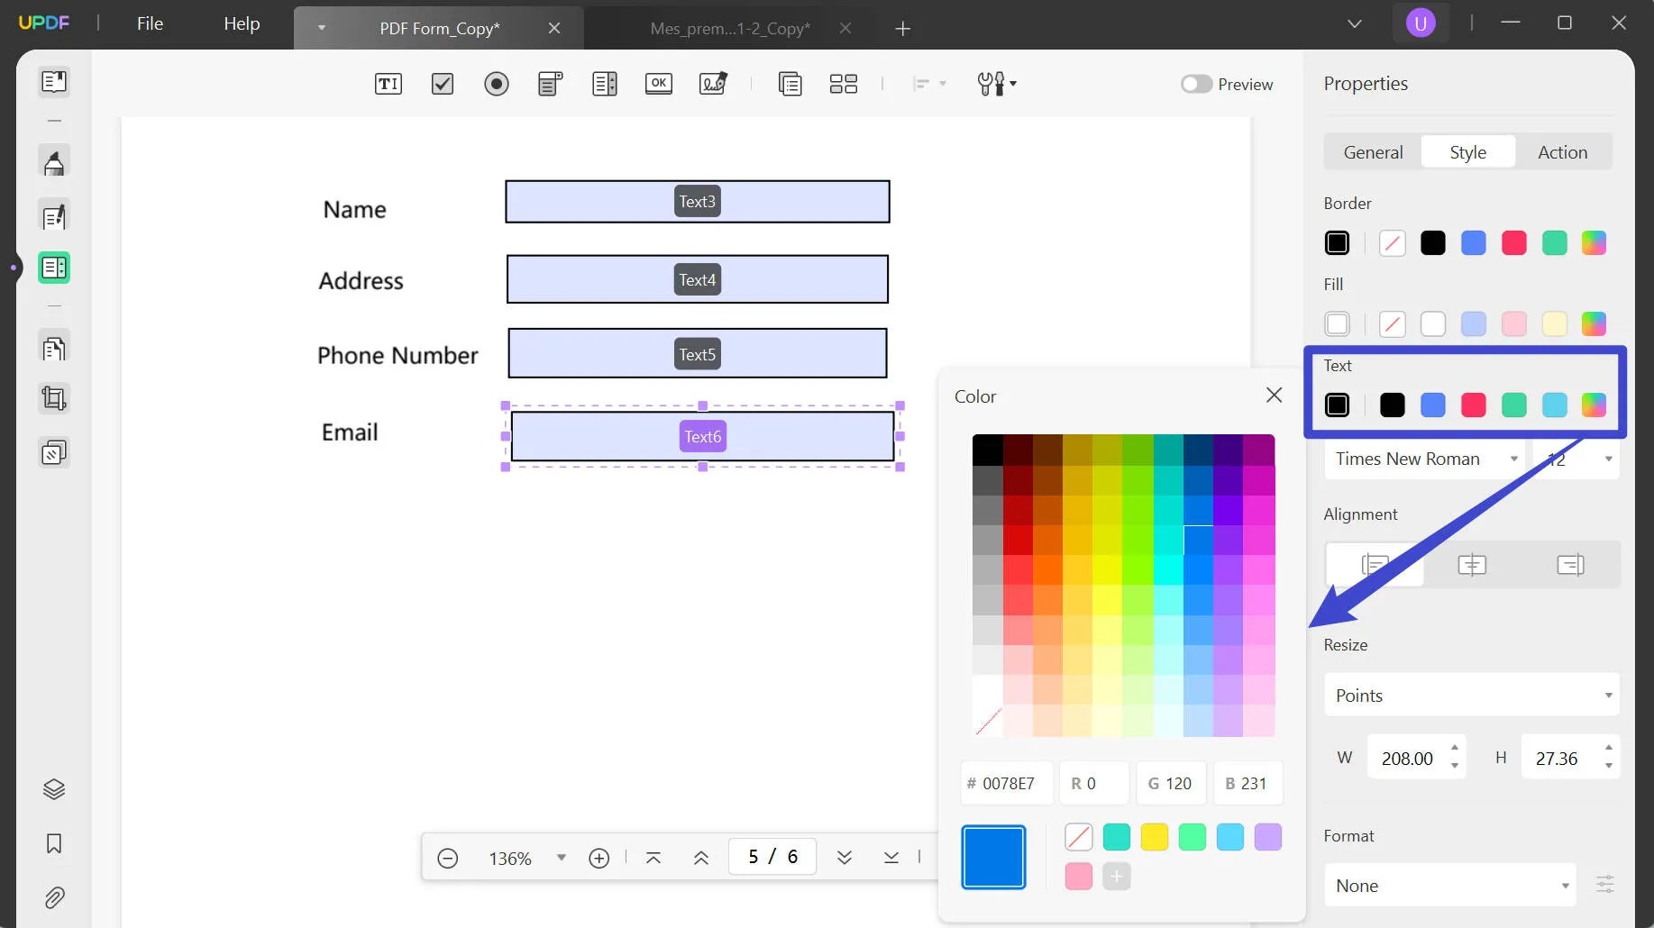1654x928 pixels.
Task: Open the Comment highlighter tool in sidebar
Action: pos(54,163)
